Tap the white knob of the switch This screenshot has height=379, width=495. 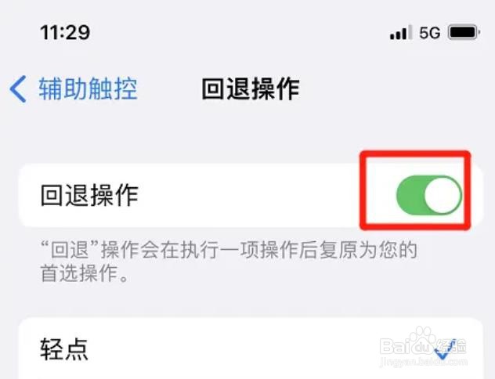(443, 195)
